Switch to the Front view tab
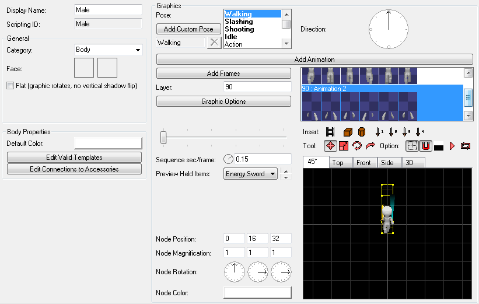This screenshot has height=304, width=479. pyautogui.click(x=363, y=163)
